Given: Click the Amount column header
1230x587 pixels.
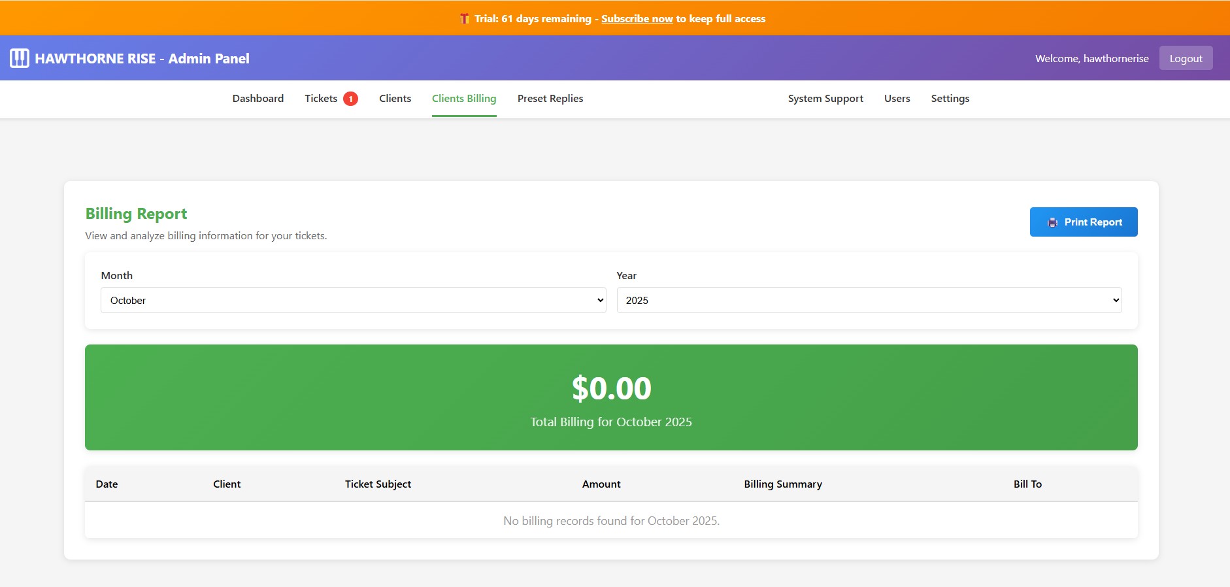Looking at the screenshot, I should [x=601, y=484].
